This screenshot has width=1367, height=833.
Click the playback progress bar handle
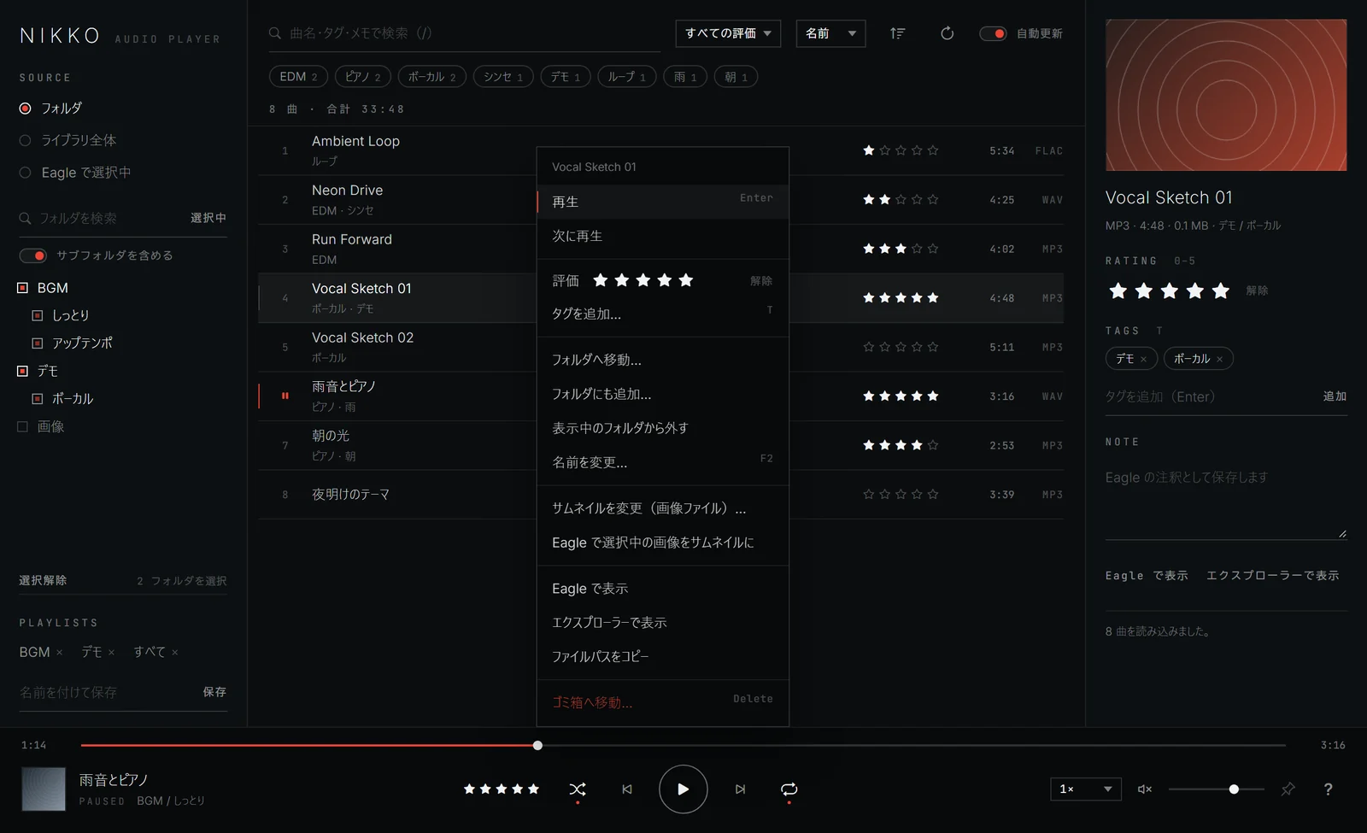point(537,745)
